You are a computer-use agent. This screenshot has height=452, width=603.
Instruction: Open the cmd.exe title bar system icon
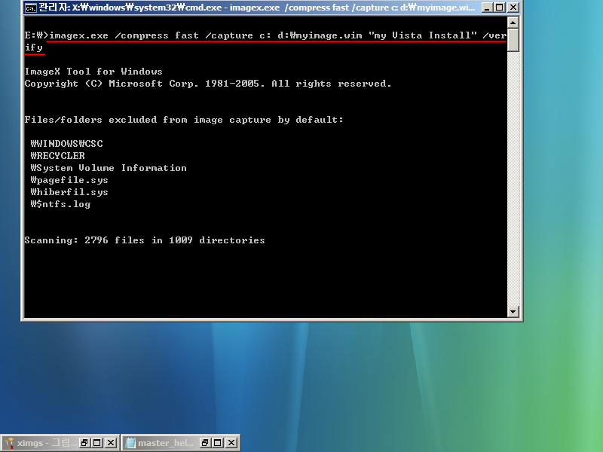(x=31, y=8)
